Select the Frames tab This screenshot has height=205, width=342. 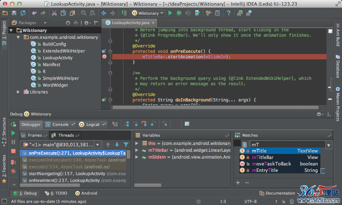pos(35,135)
